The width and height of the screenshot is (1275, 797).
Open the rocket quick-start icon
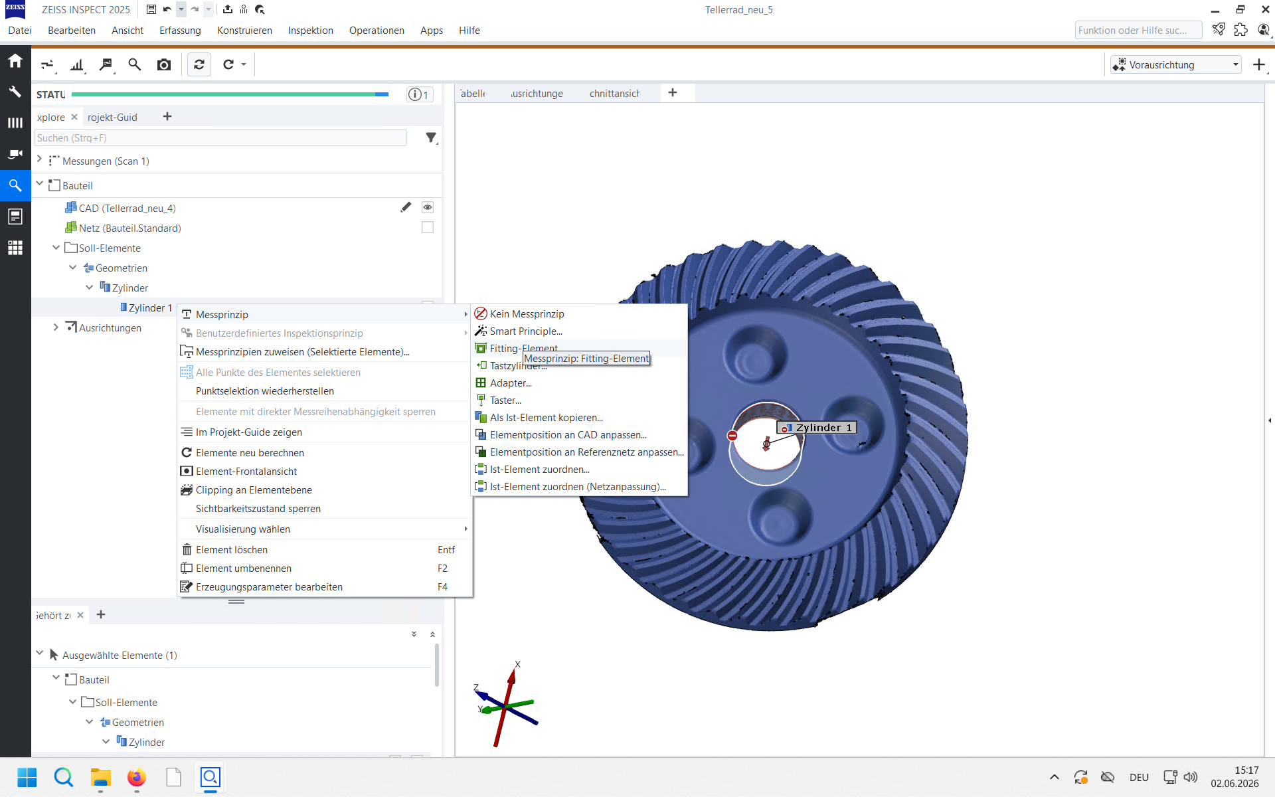pyautogui.click(x=1219, y=30)
